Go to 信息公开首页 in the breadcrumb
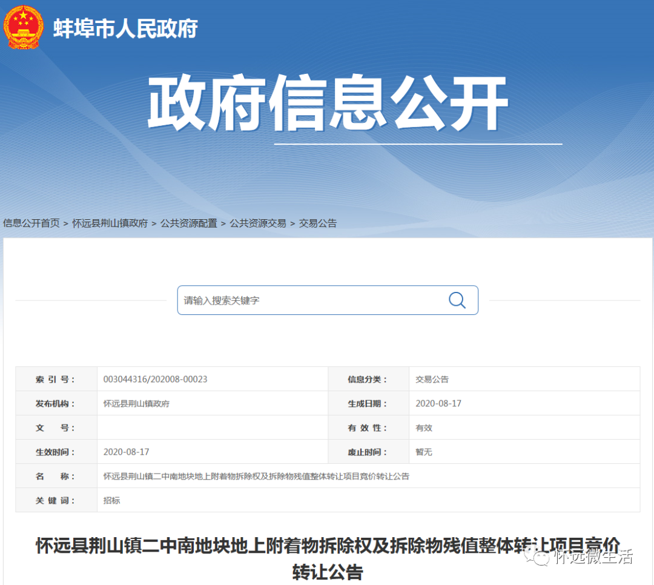Image resolution: width=654 pixels, height=585 pixels. point(31,223)
